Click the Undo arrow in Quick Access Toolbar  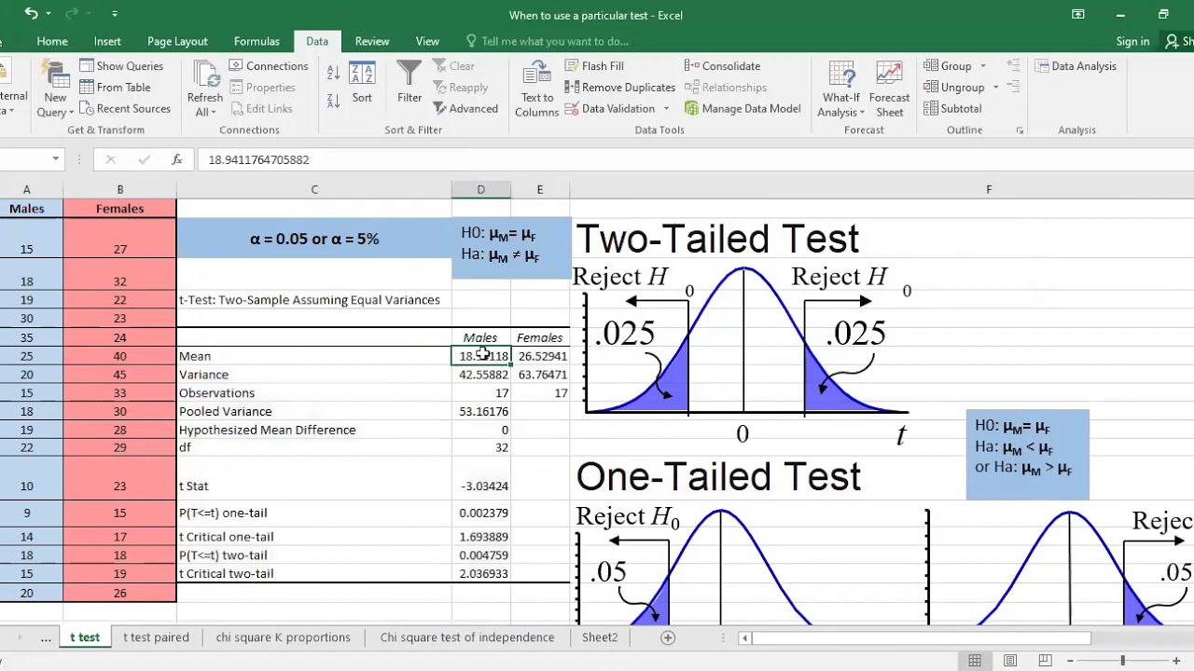32,14
